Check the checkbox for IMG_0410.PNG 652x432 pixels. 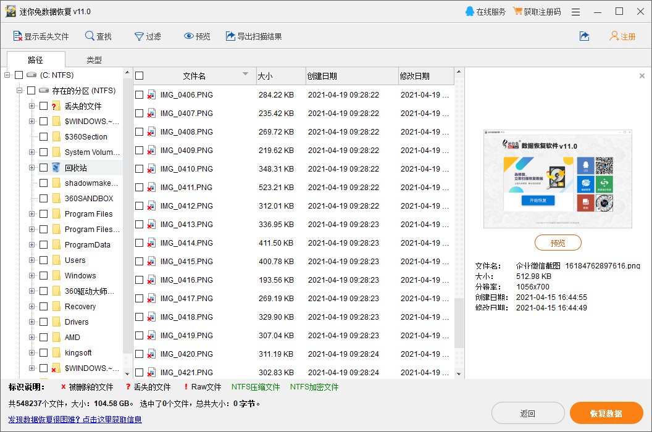click(x=139, y=168)
